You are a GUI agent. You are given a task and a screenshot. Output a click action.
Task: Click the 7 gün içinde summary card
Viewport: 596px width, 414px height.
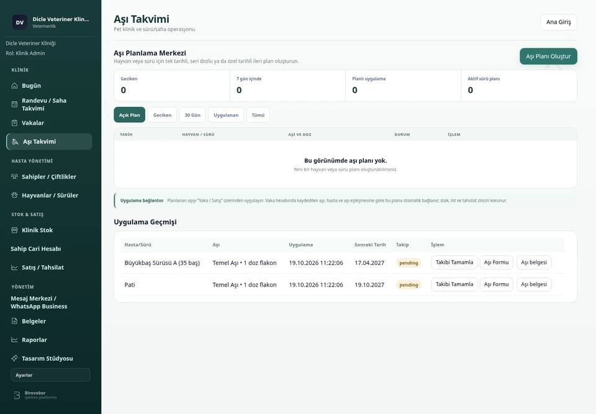(x=287, y=86)
